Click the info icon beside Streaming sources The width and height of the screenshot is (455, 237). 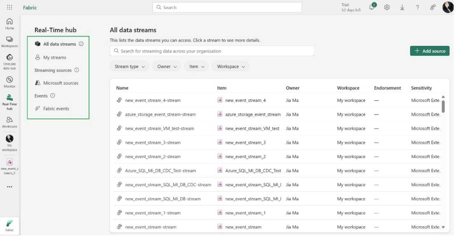(77, 70)
